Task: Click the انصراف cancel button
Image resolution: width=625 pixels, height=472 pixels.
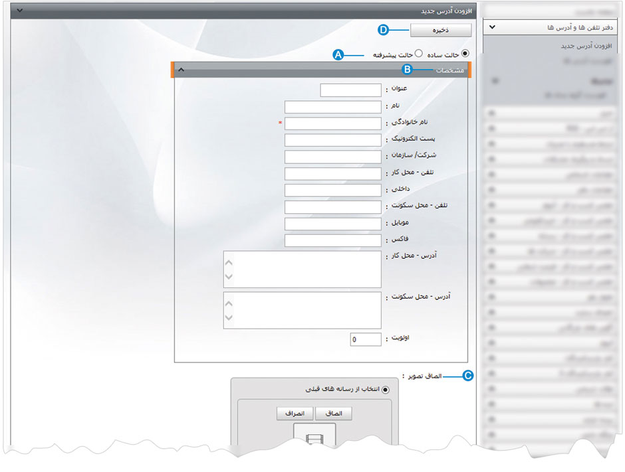Action: pyautogui.click(x=295, y=413)
